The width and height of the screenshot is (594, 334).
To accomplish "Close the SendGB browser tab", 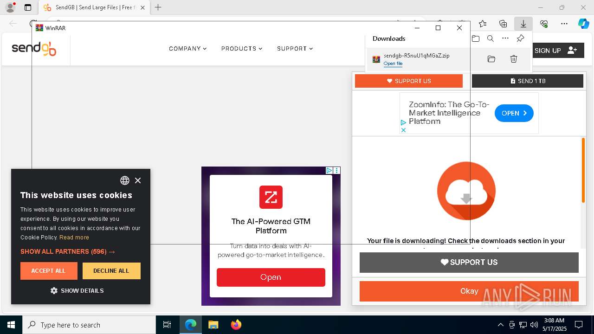I will [143, 7].
